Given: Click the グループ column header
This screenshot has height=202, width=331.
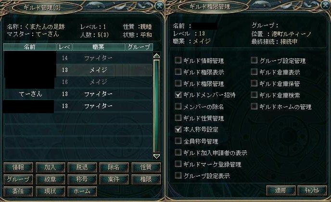Looking at the screenshot, I should (139, 47).
